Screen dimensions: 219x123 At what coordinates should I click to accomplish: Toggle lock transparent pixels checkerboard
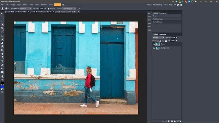[x=157, y=41]
